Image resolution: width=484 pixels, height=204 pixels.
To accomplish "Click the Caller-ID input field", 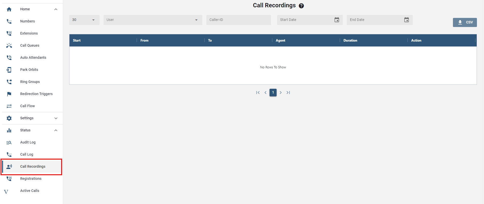I will 238,20.
